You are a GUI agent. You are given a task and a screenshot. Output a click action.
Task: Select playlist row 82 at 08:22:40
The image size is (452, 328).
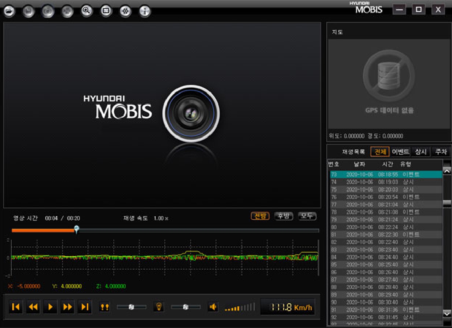click(x=386, y=242)
